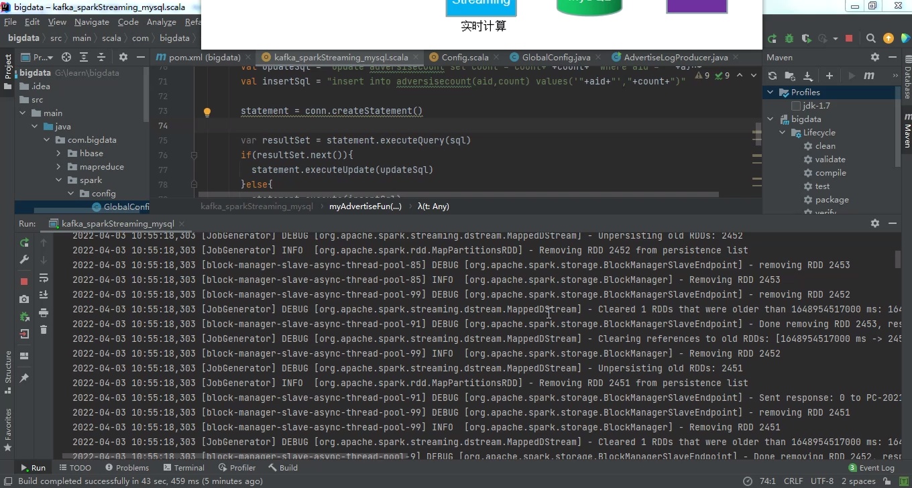Click the Run console vertical scrollbar

pos(898,259)
